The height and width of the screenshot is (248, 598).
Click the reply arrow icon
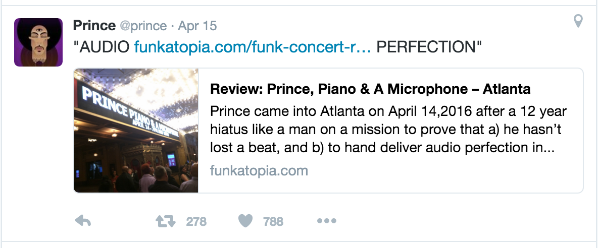[83, 221]
